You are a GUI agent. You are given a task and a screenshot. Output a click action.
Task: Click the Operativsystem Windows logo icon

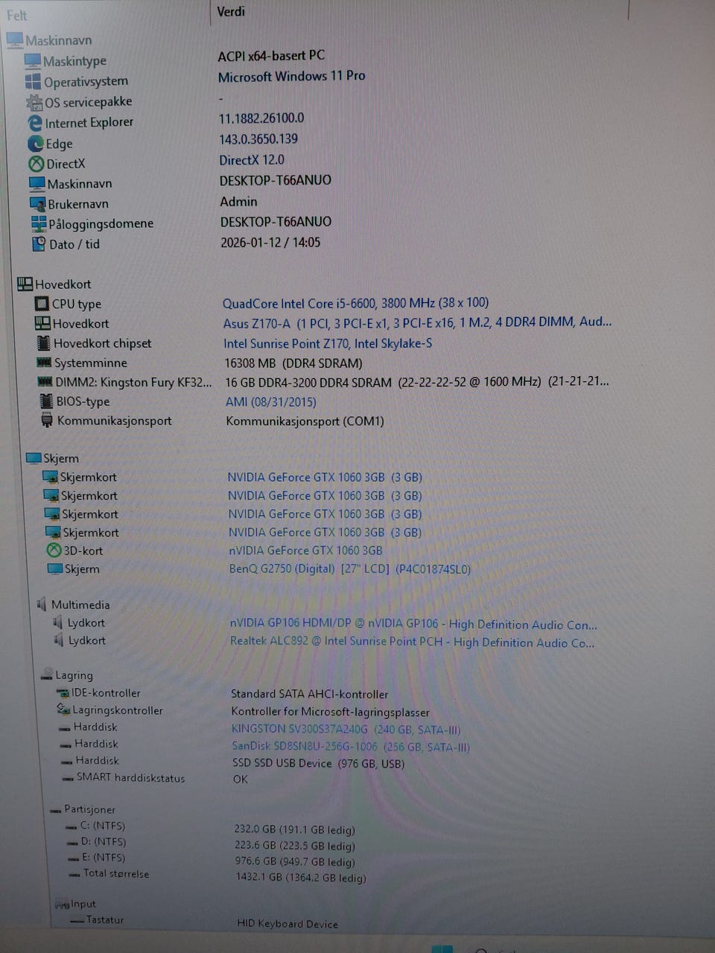click(33, 81)
